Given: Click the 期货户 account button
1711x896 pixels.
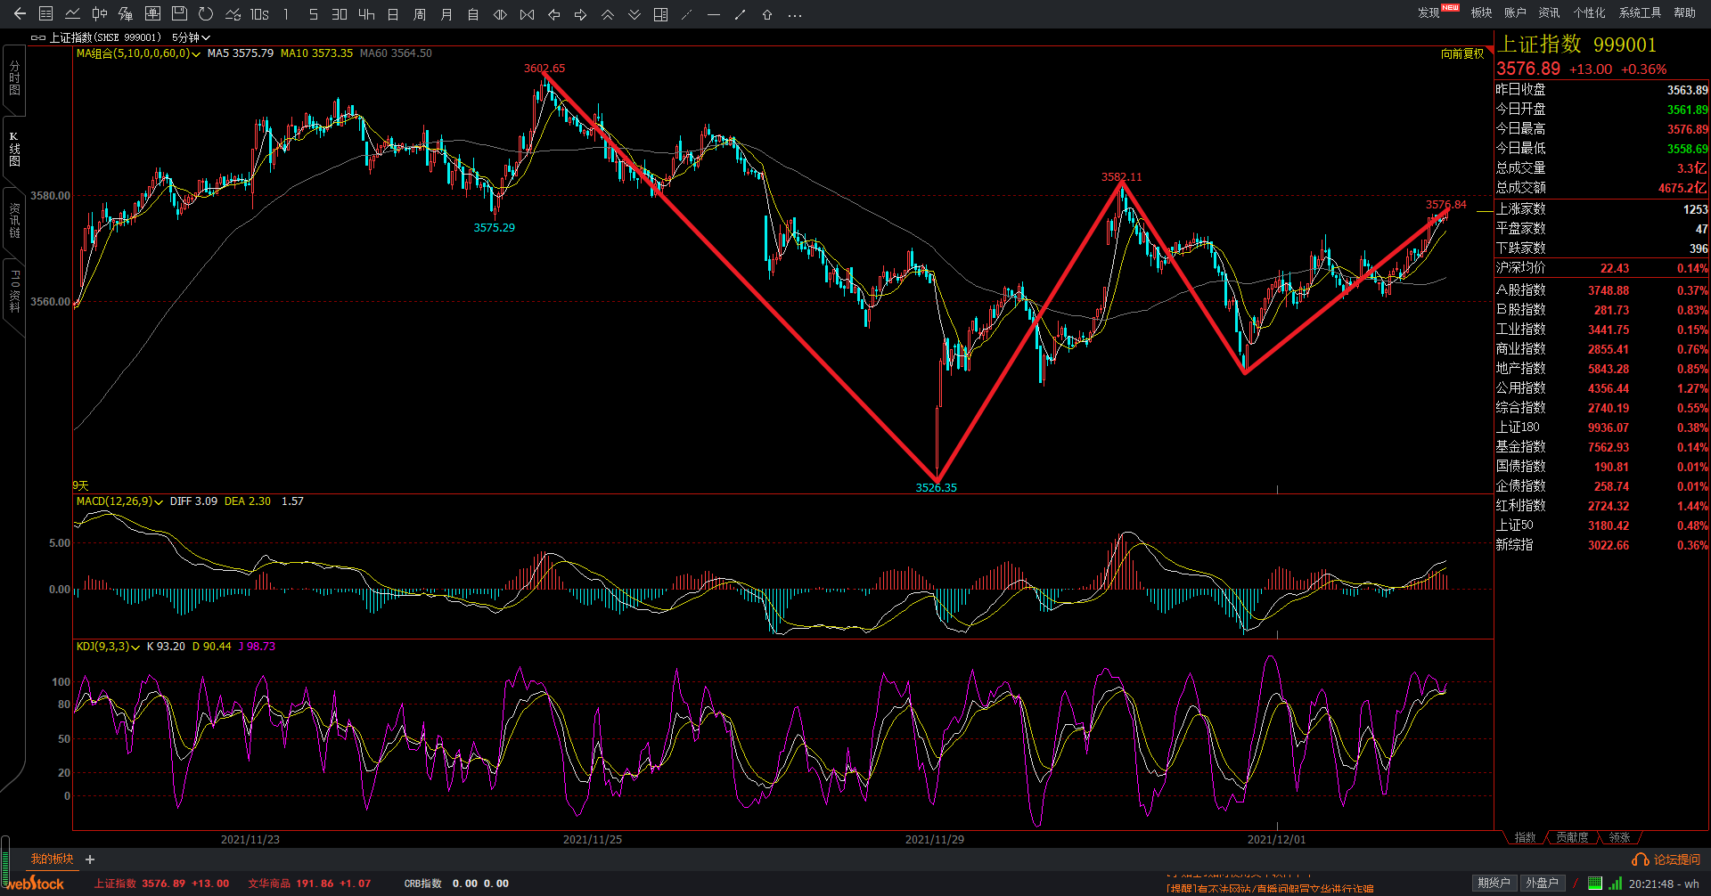Looking at the screenshot, I should tap(1494, 883).
